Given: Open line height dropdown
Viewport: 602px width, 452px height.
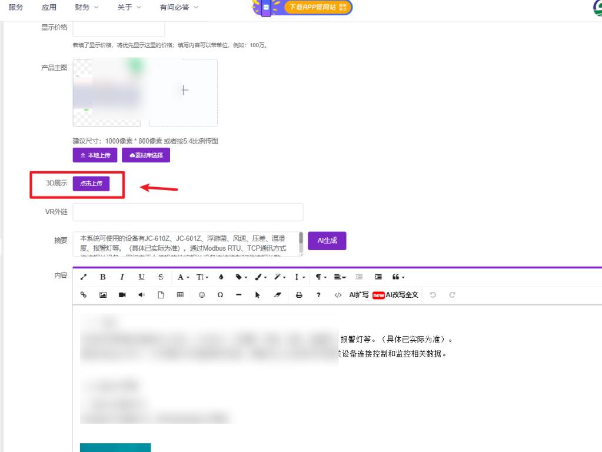Looking at the screenshot, I should tap(300, 277).
